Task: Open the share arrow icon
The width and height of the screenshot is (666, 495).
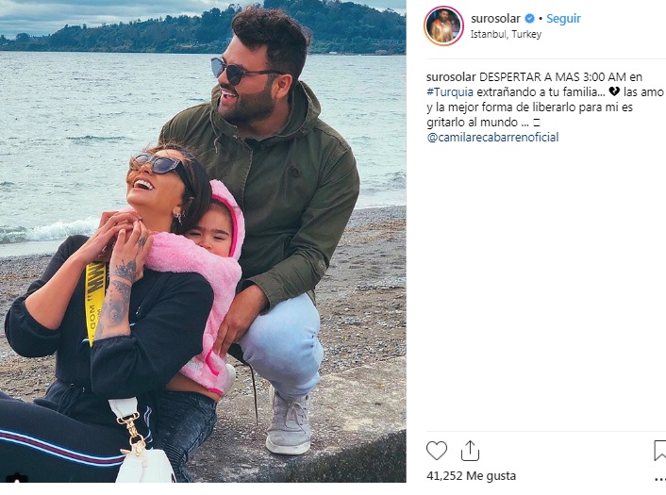Action: point(470,451)
